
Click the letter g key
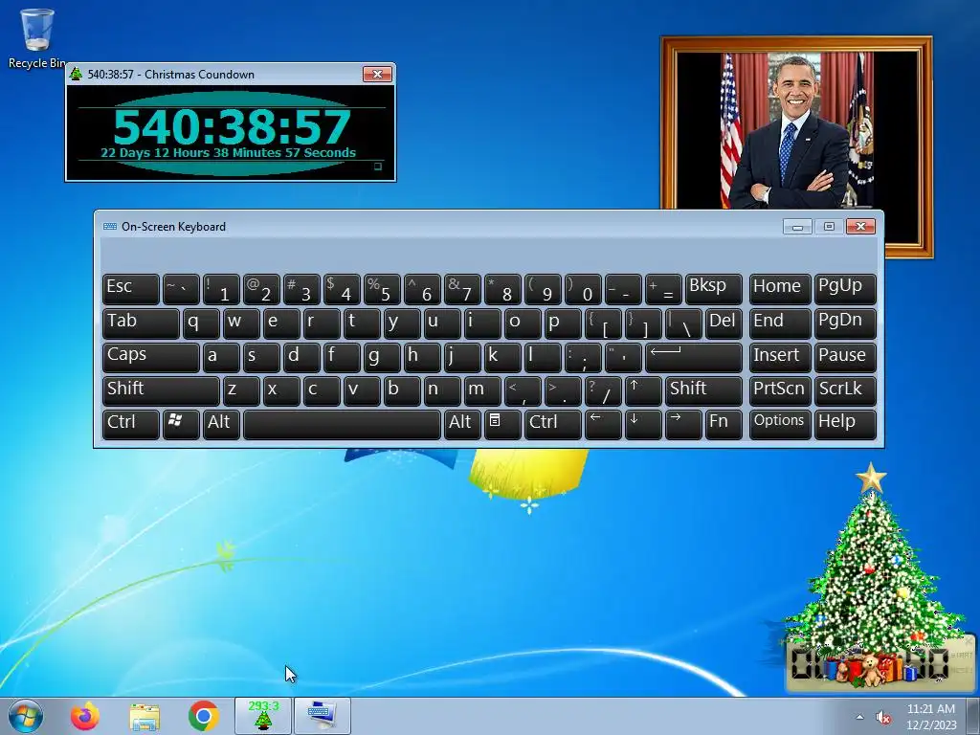382,357
